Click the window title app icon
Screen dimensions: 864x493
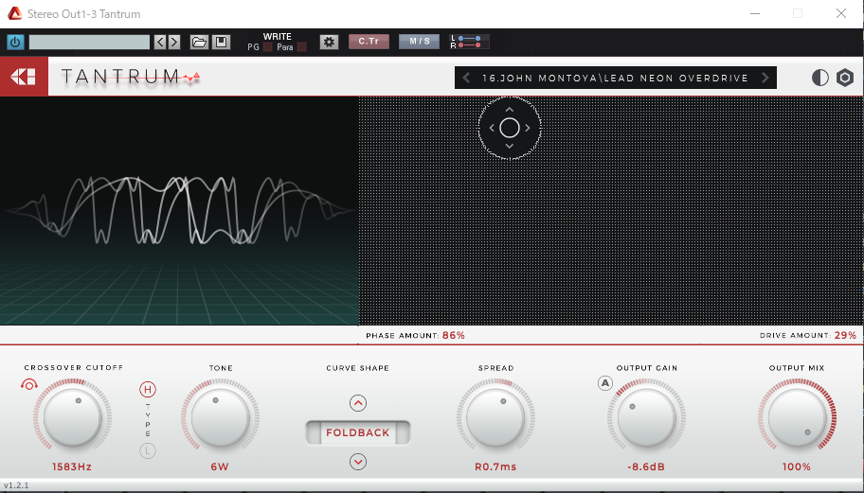(14, 13)
